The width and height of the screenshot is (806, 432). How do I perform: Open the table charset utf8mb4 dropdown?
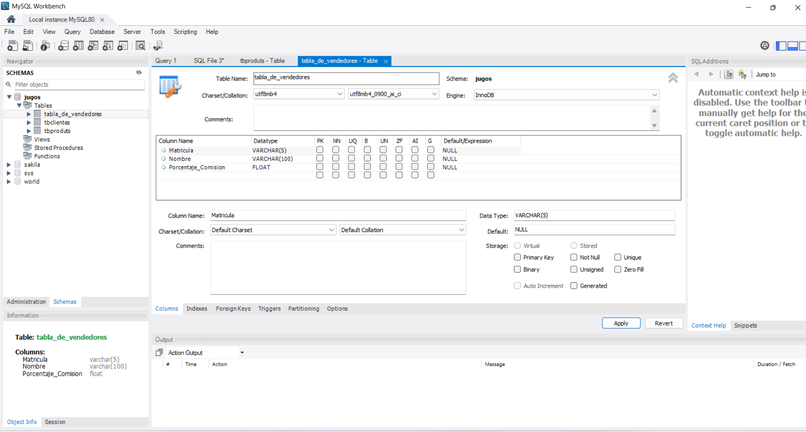click(299, 94)
